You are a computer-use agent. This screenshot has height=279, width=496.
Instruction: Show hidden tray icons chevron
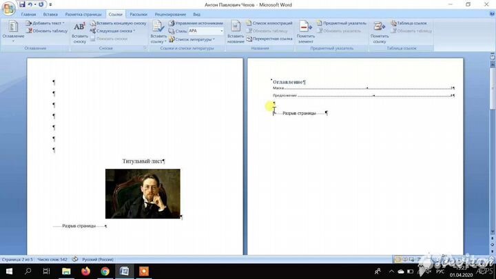coord(391,271)
